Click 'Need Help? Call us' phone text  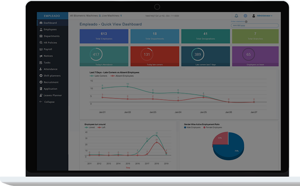pyautogui.click(x=162, y=16)
